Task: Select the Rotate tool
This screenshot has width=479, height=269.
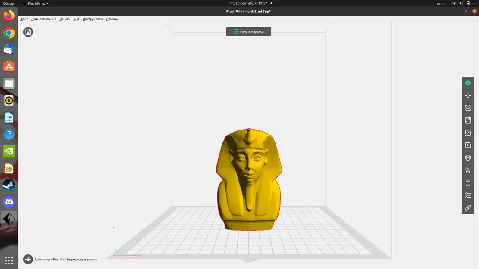Action: (468, 108)
